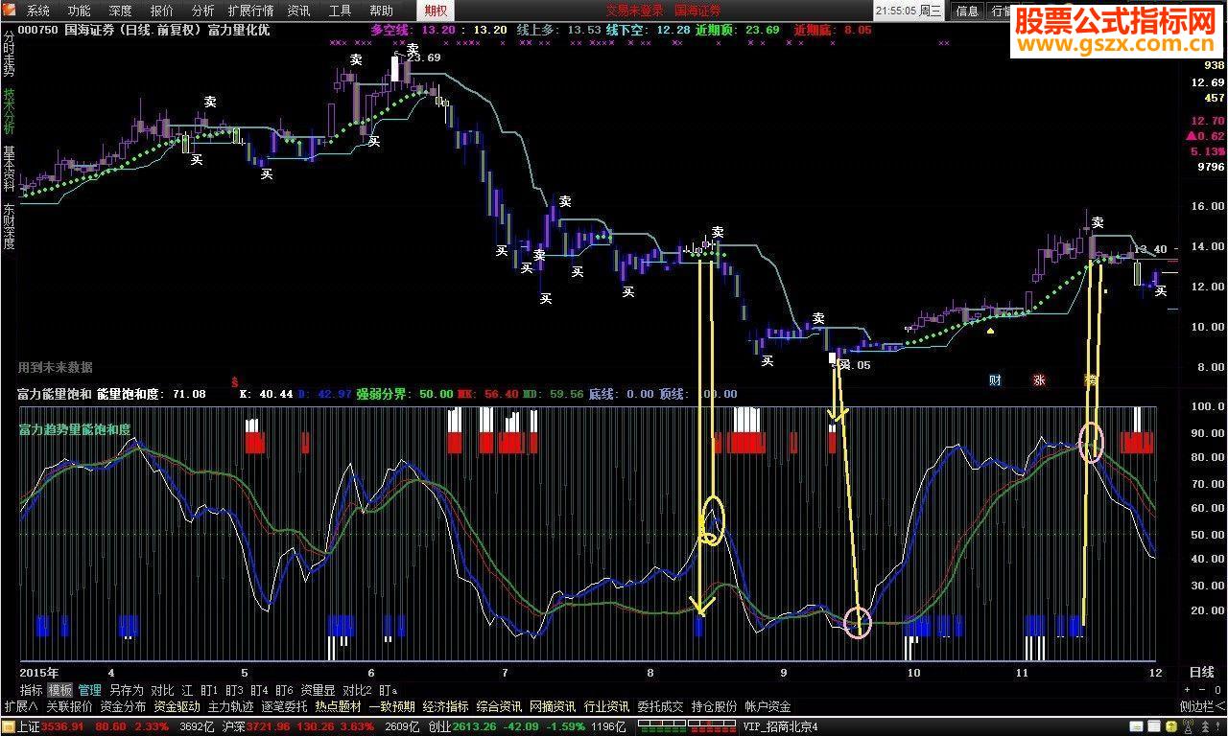Click the 侧边栏 sidebar toggle
This screenshot has width=1228, height=736.
(x=1202, y=706)
